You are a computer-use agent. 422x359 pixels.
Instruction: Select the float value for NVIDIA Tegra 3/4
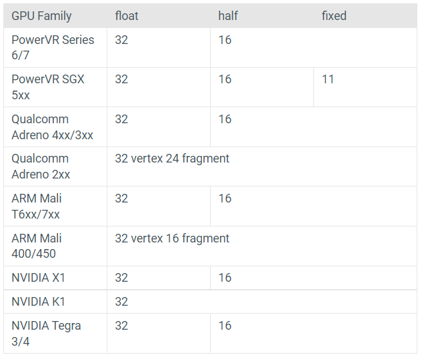(121, 326)
